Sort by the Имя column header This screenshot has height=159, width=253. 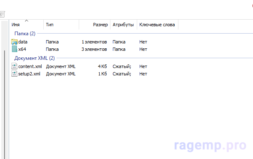pyautogui.click(x=16, y=25)
